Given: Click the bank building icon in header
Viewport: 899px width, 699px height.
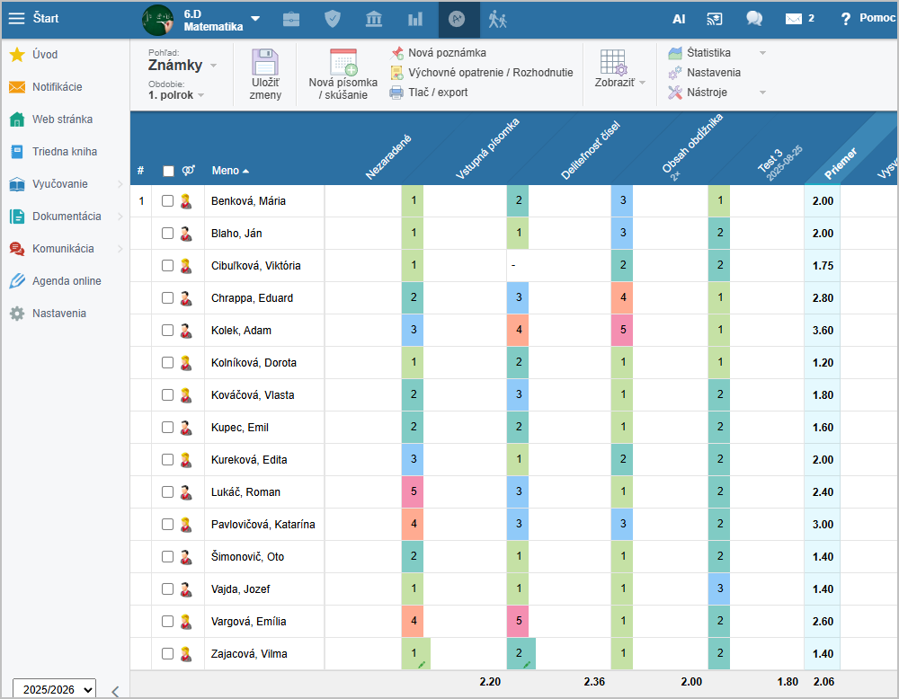Looking at the screenshot, I should pos(373,19).
